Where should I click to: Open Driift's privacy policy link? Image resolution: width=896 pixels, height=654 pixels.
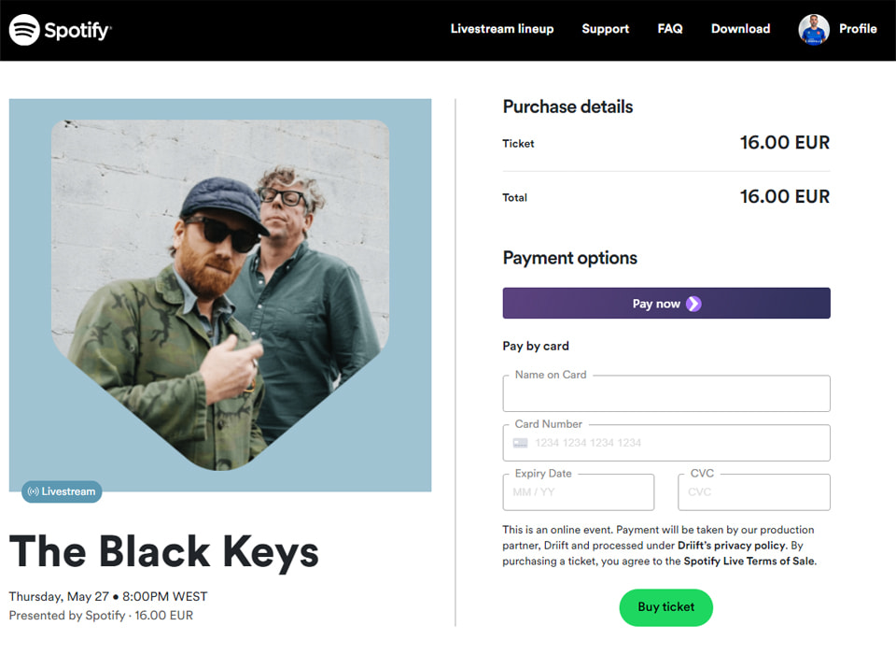click(x=733, y=546)
